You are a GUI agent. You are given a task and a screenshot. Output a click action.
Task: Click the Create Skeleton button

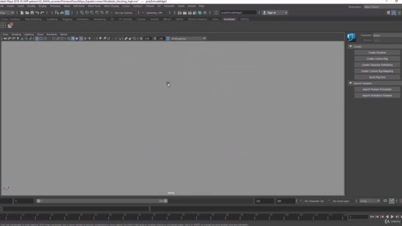coord(377,53)
